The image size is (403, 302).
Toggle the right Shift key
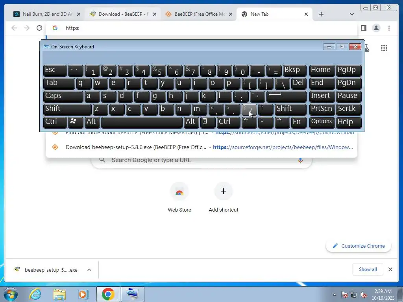click(x=290, y=109)
